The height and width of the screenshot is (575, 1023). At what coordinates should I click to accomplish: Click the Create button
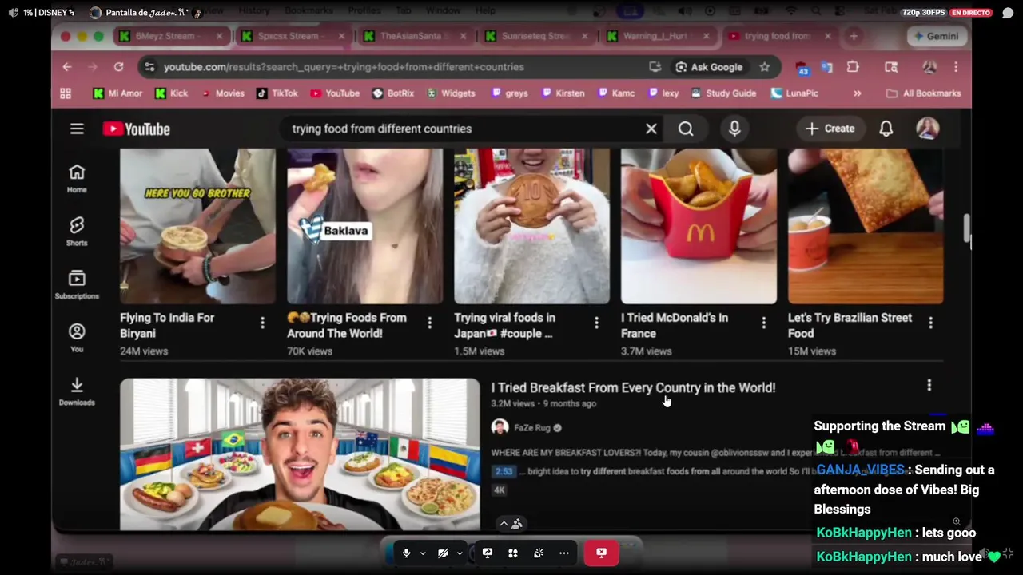(830, 129)
